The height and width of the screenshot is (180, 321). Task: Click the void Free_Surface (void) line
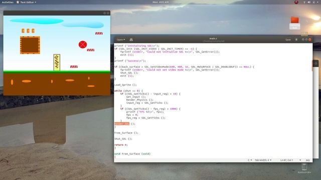(132, 154)
